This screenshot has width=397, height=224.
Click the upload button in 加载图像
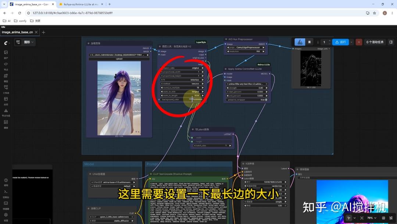pos(119,59)
